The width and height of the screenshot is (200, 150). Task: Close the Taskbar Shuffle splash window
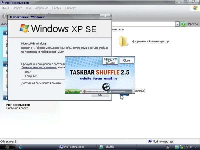tap(126, 60)
